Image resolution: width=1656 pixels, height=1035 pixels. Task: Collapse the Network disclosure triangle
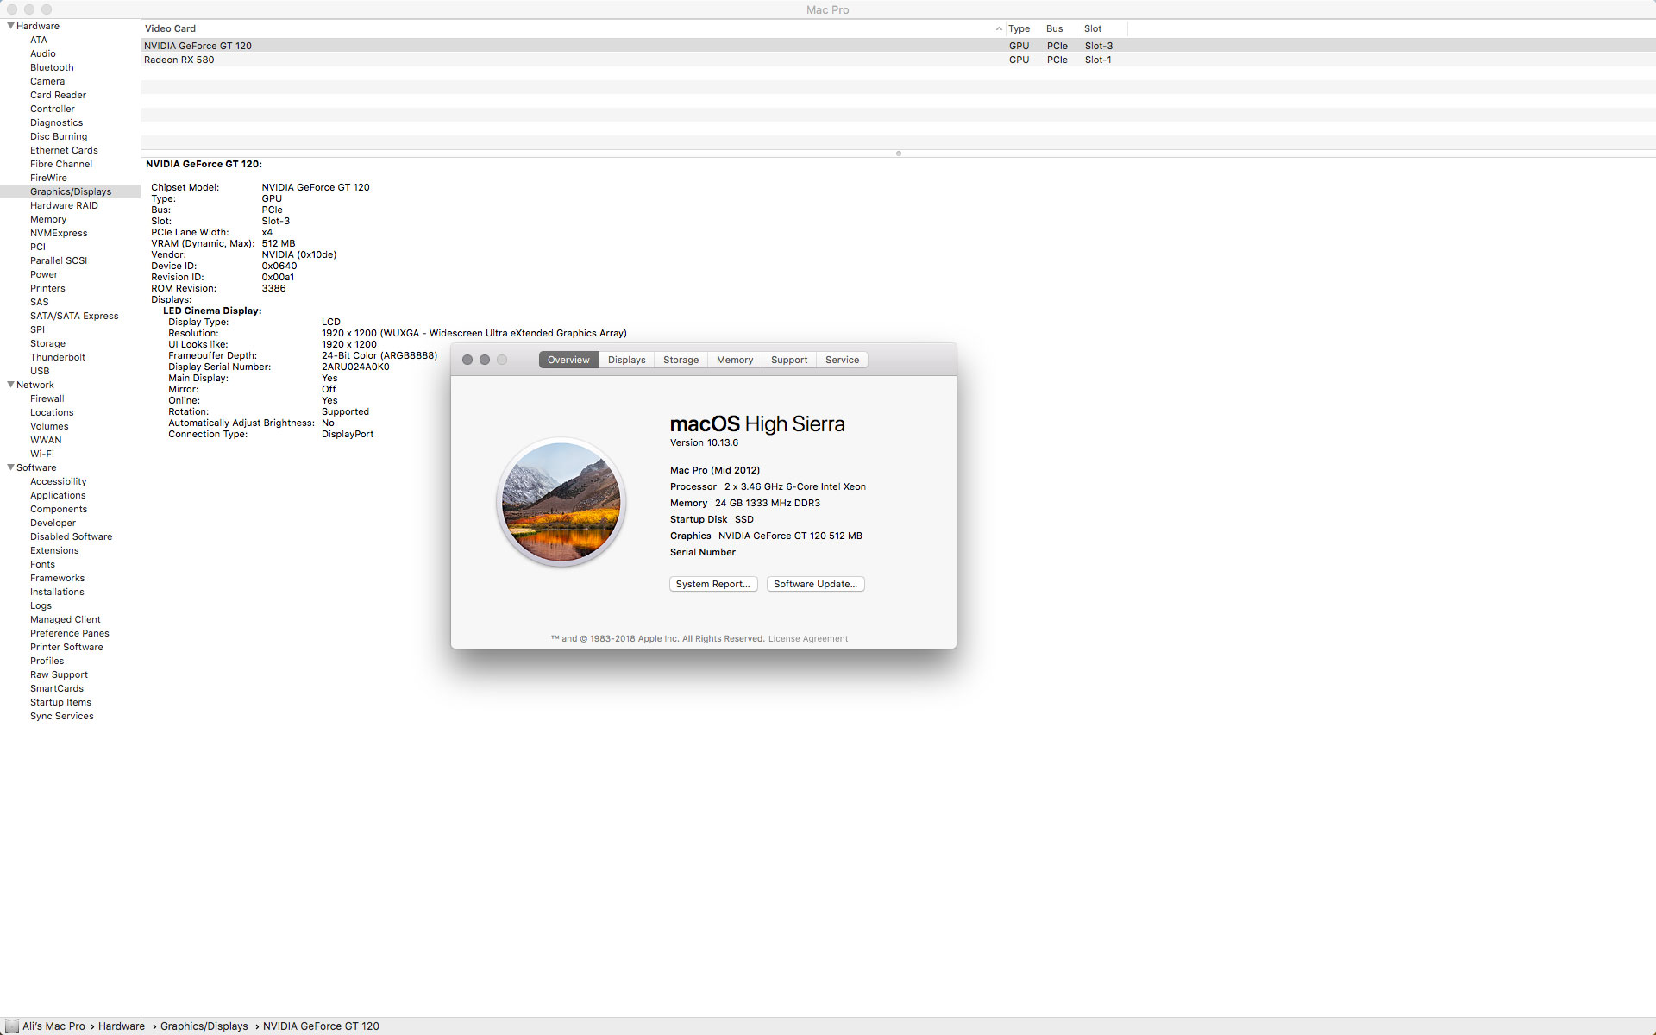[10, 385]
